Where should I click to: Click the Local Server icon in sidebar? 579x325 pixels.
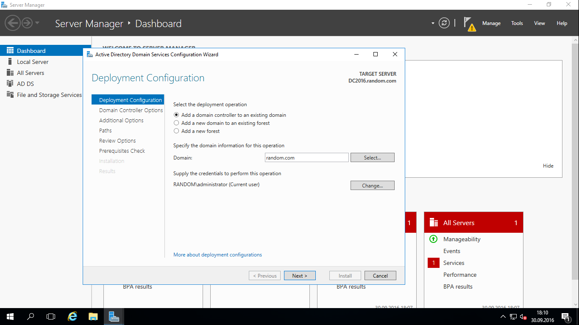point(10,62)
